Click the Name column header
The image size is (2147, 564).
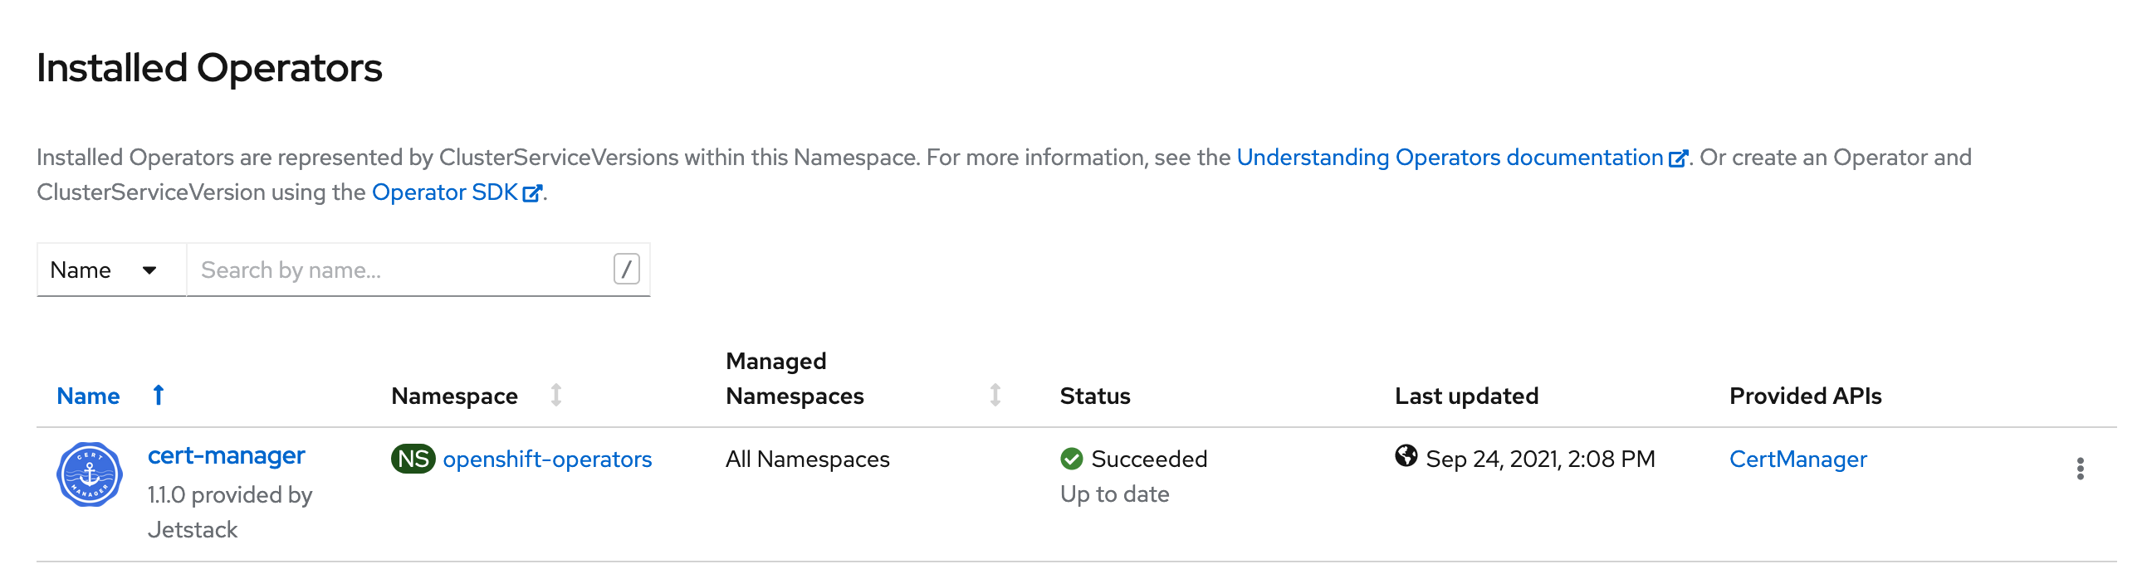(x=88, y=396)
